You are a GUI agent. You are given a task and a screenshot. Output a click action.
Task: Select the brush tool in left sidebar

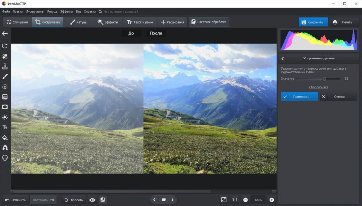click(5, 76)
